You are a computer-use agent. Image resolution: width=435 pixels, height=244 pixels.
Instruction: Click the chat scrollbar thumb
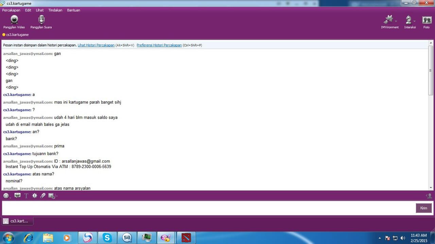pyautogui.click(x=431, y=71)
